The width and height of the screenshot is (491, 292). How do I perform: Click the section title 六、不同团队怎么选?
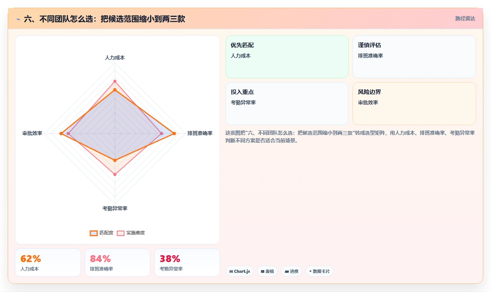[x=104, y=19]
